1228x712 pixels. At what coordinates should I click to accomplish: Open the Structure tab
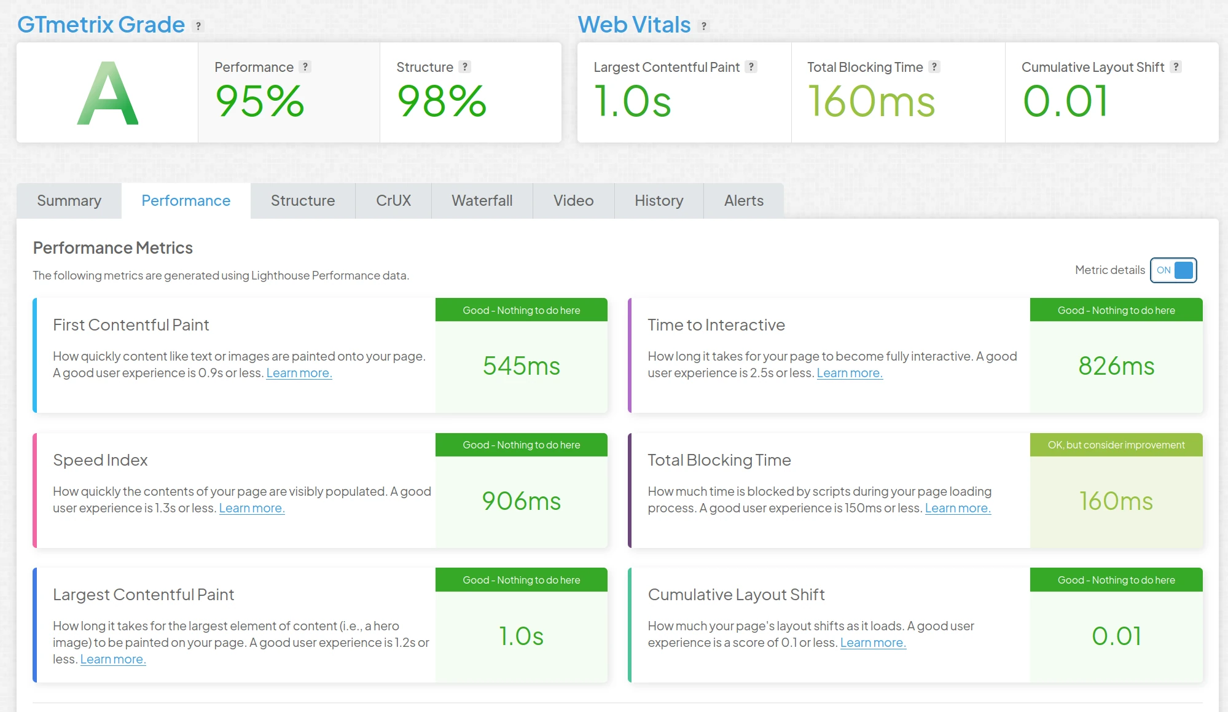point(303,200)
